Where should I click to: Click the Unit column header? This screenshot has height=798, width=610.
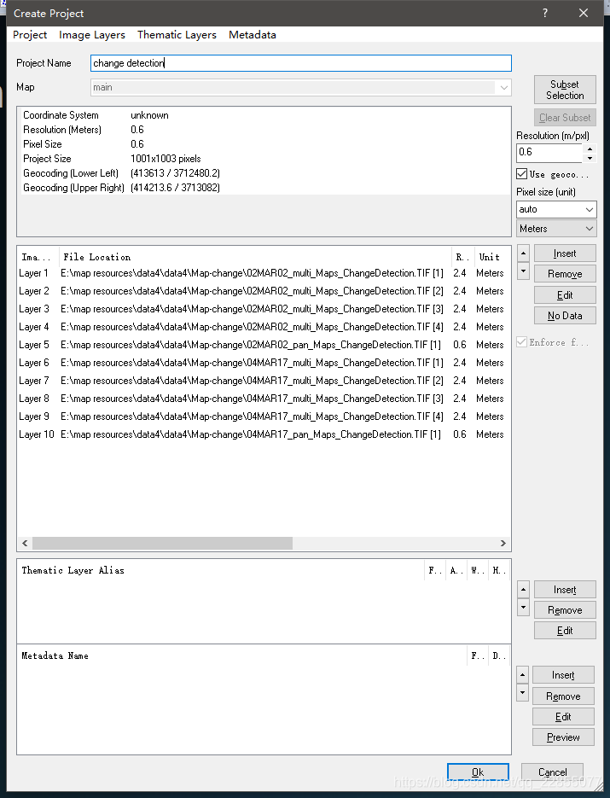pos(492,257)
